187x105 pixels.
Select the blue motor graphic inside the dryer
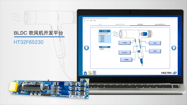point(144,34)
